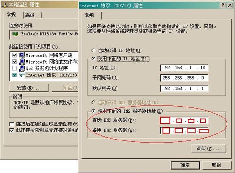Click the Realtek RTL8139 network adapter icon
Image resolution: width=235 pixels, height=173 pixels.
click(x=15, y=34)
